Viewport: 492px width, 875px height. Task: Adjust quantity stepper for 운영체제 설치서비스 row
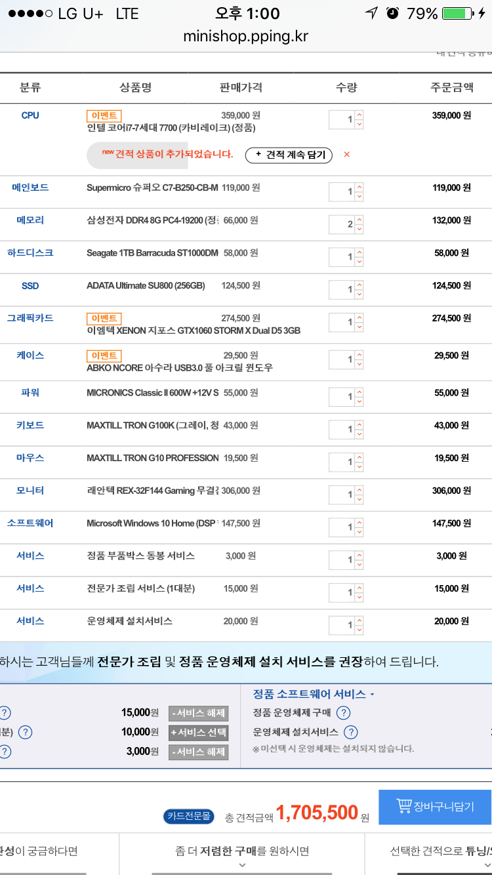(x=359, y=625)
